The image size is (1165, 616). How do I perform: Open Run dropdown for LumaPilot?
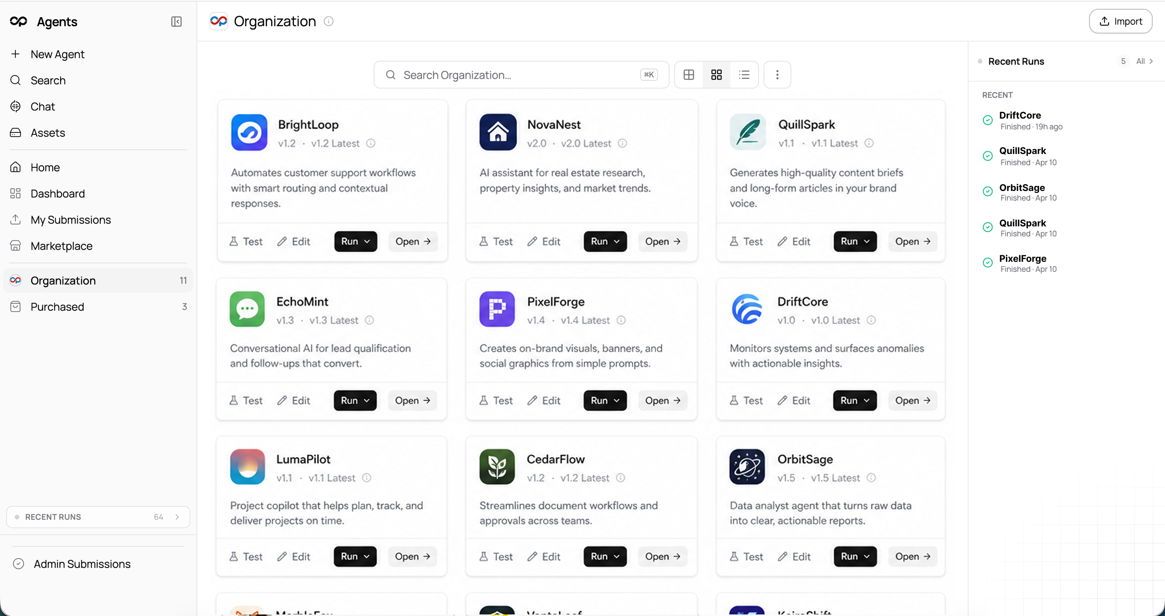355,556
